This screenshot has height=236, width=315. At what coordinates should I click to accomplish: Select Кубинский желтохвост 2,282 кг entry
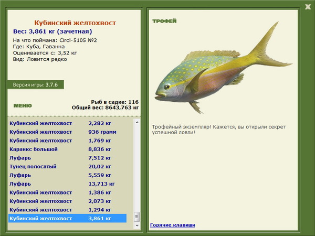[68, 123]
